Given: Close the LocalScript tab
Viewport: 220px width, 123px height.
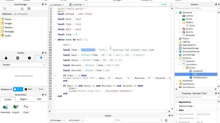Looking at the screenshot, I should pyautogui.click(x=84, y=5).
